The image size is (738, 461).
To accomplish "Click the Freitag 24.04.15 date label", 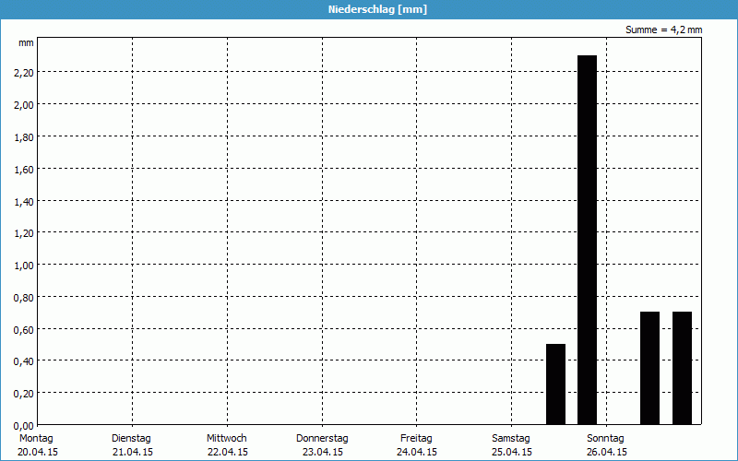I will [x=417, y=444].
